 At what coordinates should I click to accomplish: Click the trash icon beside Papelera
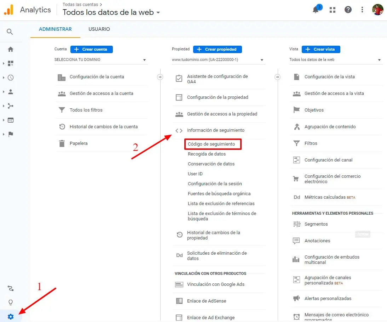62,143
